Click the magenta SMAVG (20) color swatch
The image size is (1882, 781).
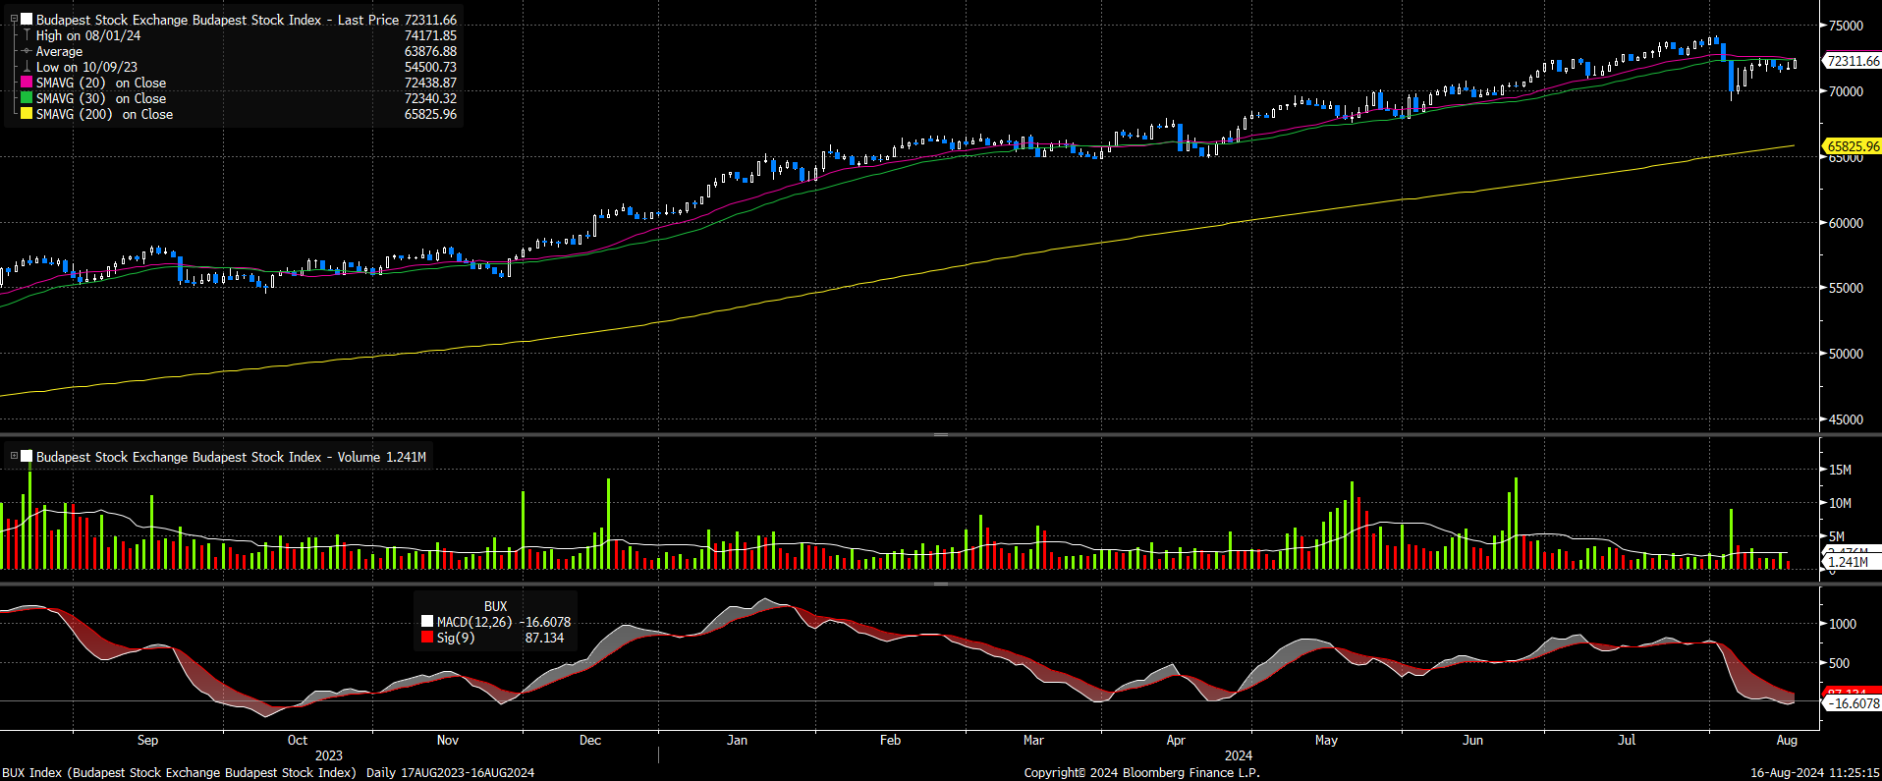[27, 83]
